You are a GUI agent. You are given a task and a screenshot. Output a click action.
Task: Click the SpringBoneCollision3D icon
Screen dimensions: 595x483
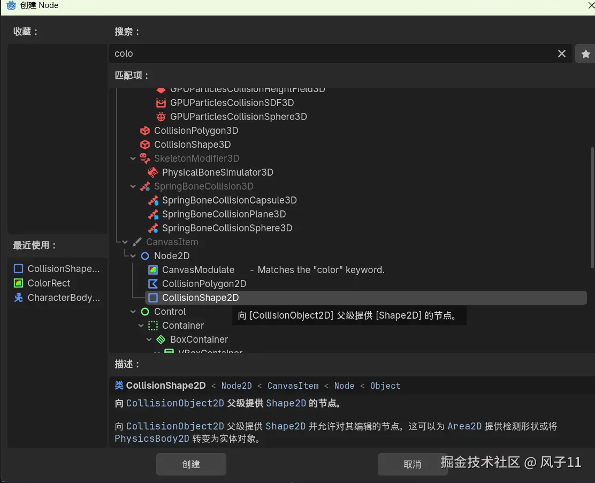(x=145, y=186)
